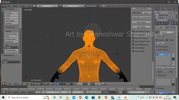Open Blender from the Windows taskbar
The width and height of the screenshot is (179, 100).
coord(125,97)
